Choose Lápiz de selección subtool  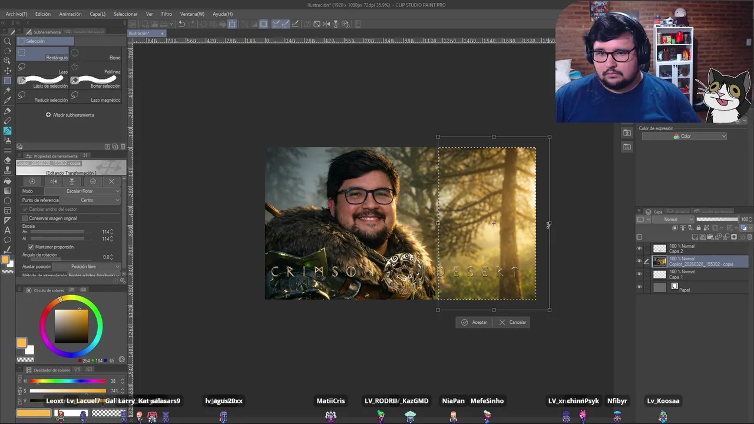tap(43, 82)
